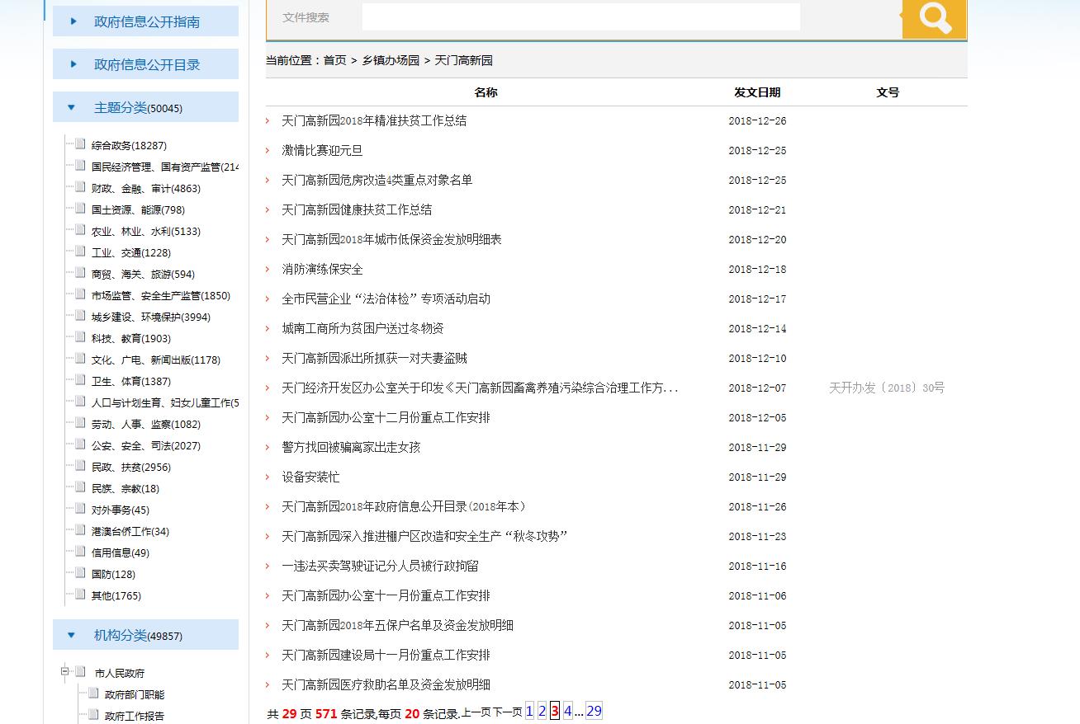Collapse the 市人民政府 tree node
1080x724 pixels.
[x=64, y=672]
